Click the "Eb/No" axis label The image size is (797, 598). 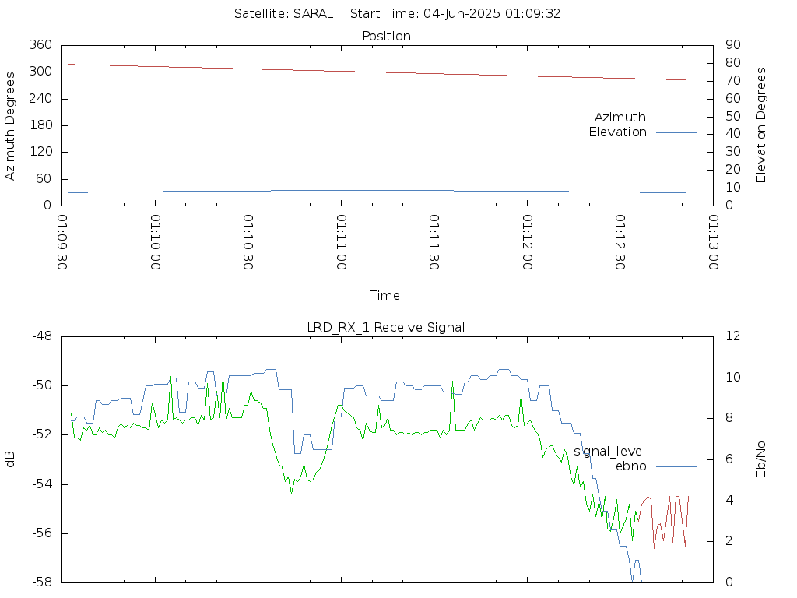761,459
